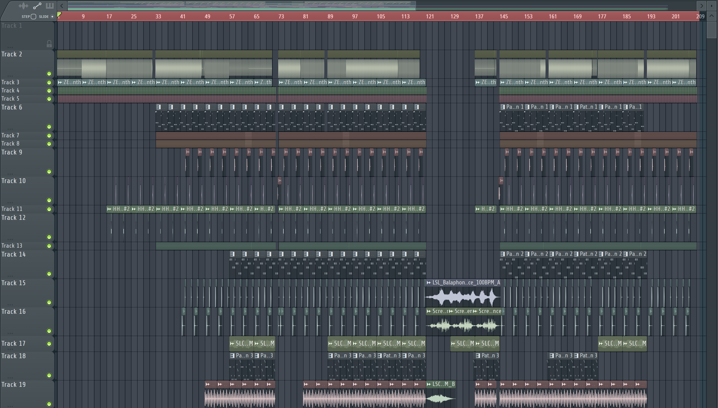Click bar 73 on the timeline ruler
The width and height of the screenshot is (718, 408).
click(281, 16)
